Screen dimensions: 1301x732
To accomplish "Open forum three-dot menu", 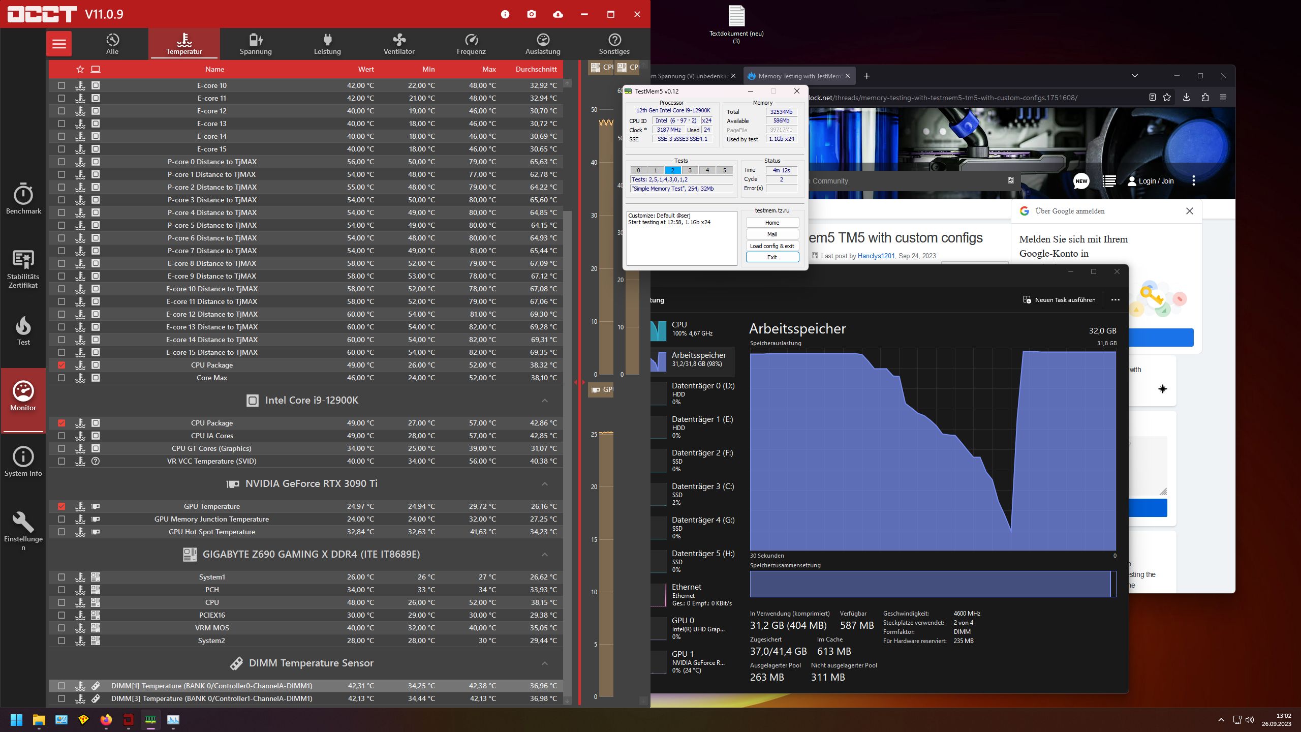I will (x=1194, y=180).
